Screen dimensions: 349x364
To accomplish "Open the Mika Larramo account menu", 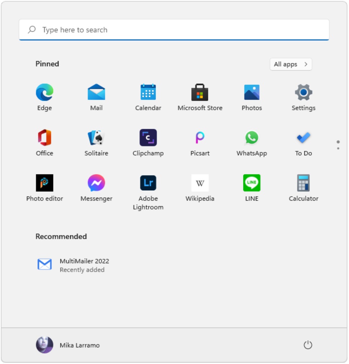I will point(68,345).
